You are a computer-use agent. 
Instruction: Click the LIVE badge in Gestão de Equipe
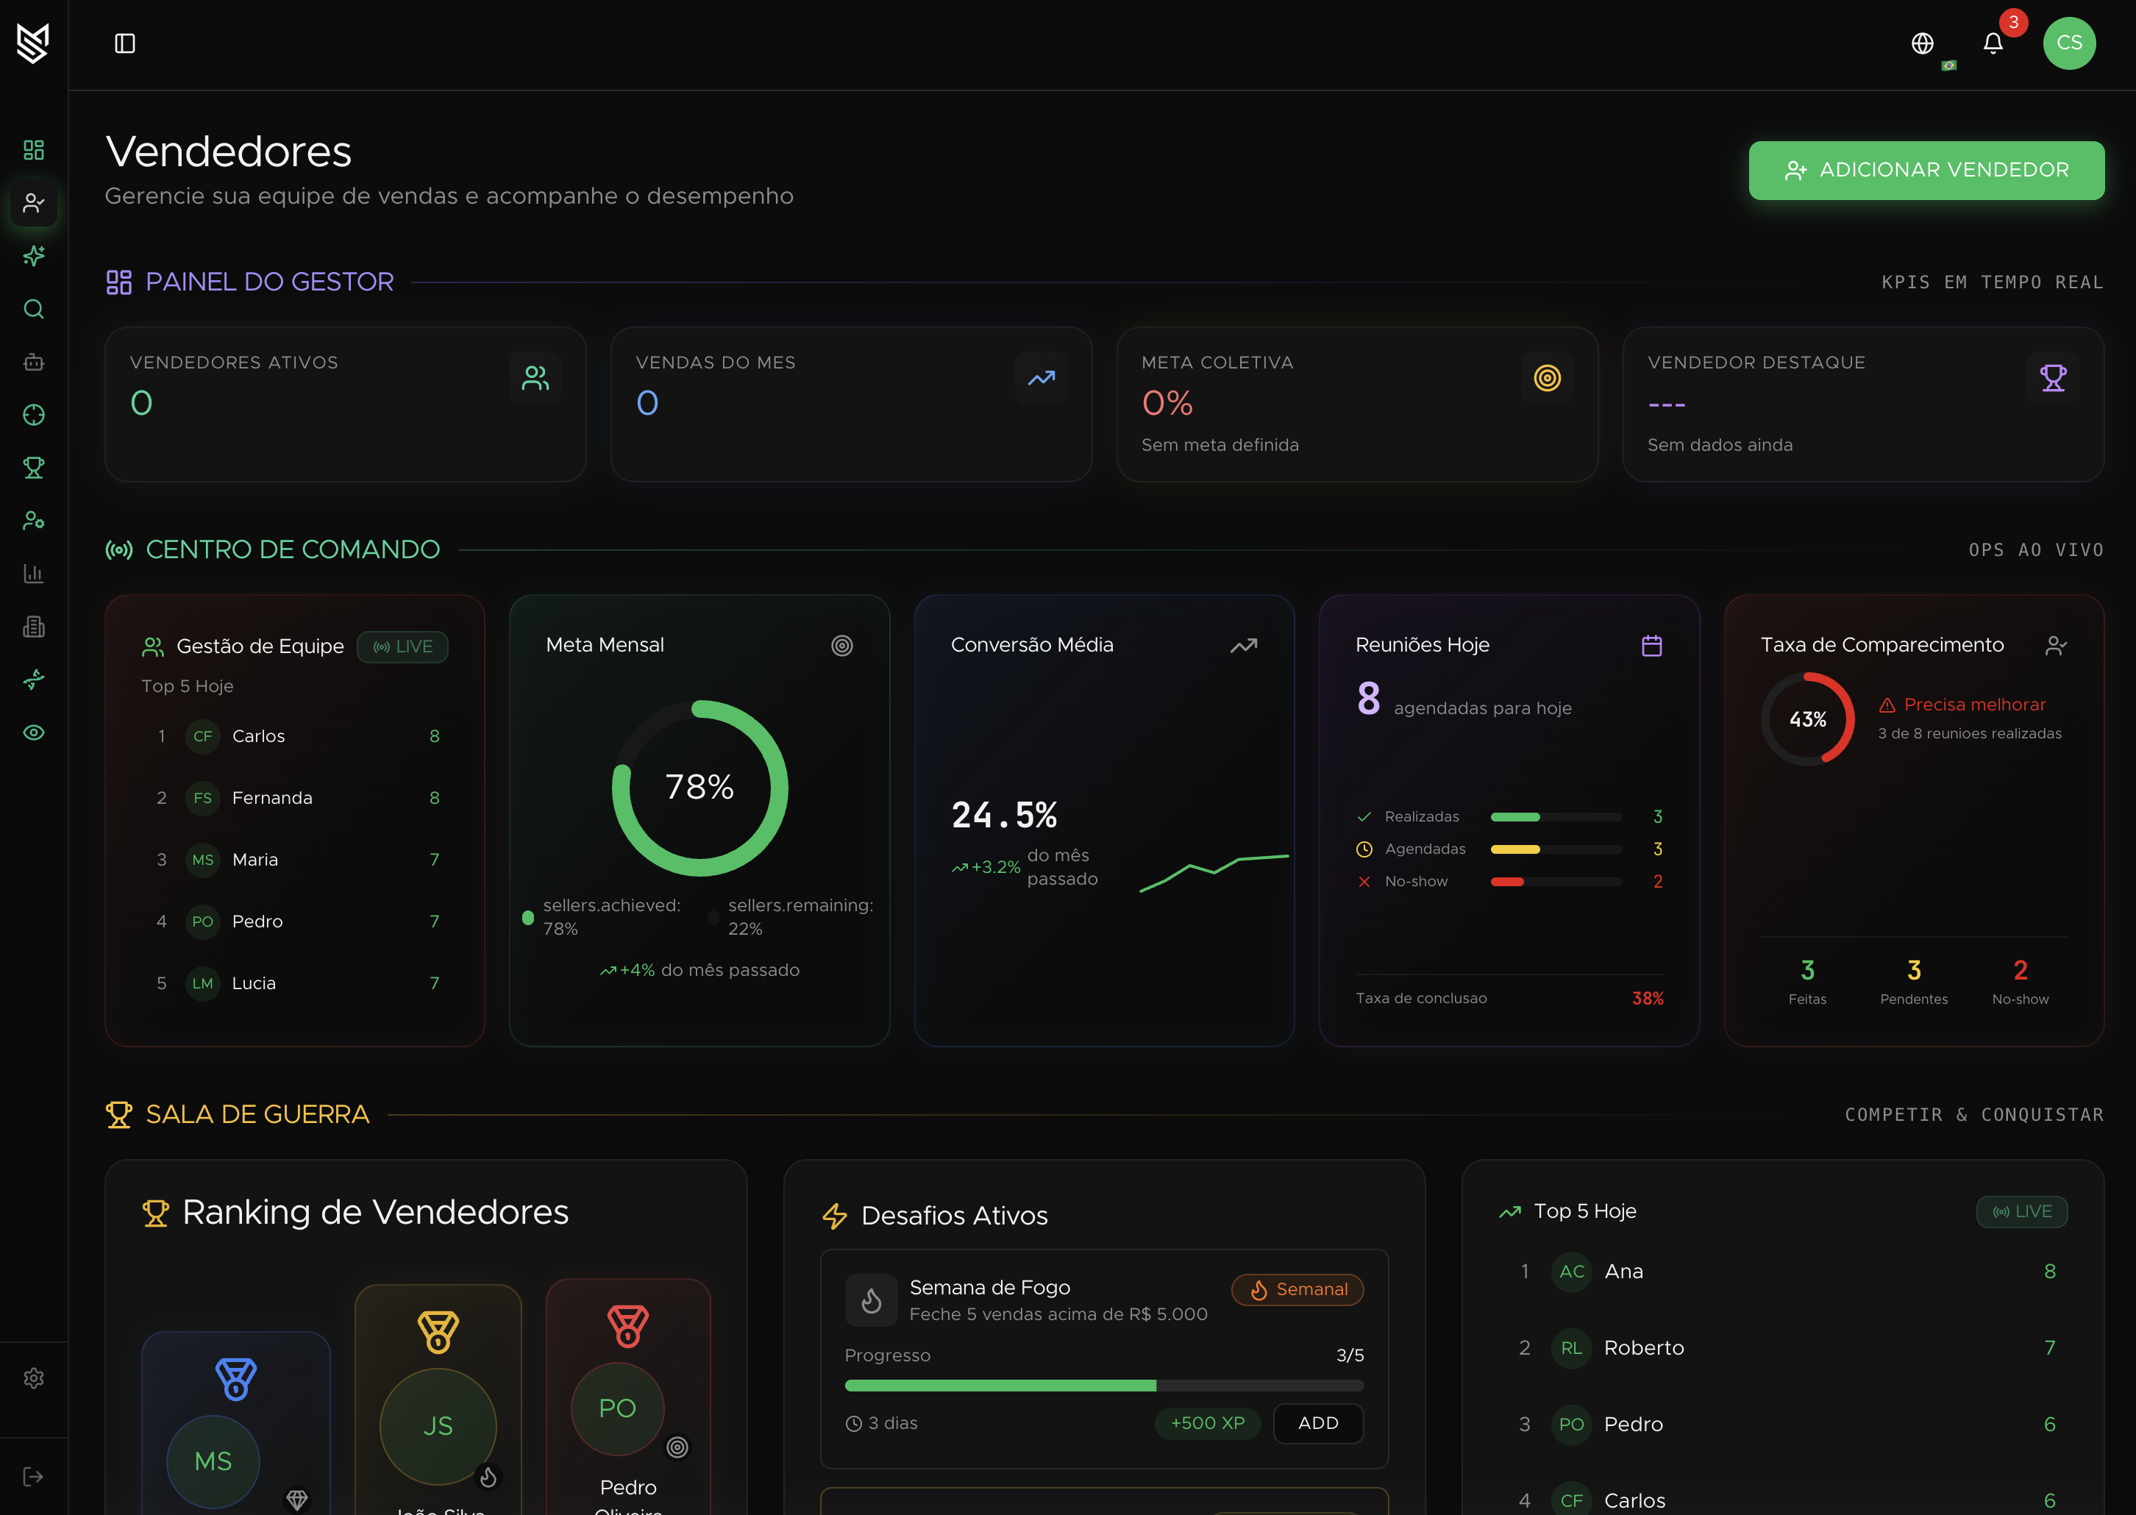coord(403,646)
